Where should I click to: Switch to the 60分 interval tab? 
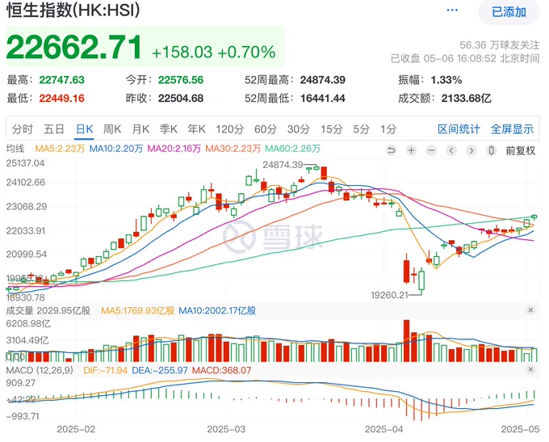pos(266,129)
